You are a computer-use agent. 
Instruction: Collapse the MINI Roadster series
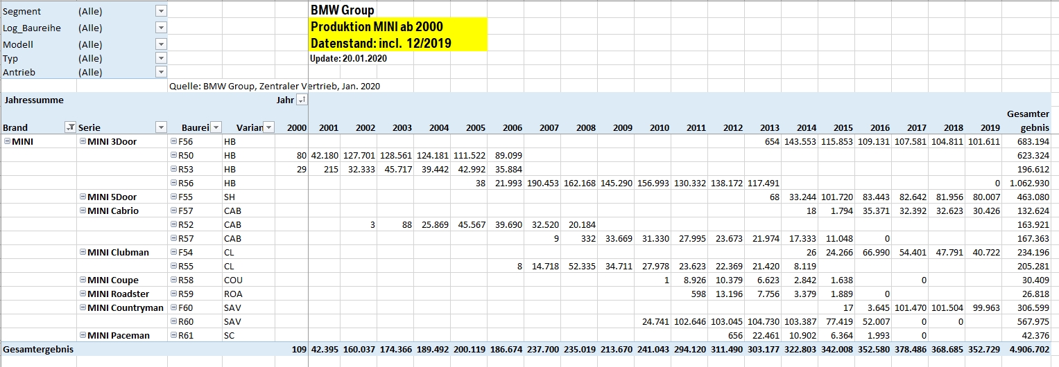click(83, 294)
